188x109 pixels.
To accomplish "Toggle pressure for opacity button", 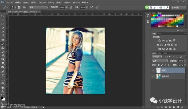I will click(71, 7).
